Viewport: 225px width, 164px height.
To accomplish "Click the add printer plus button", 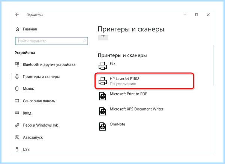I will 103,37.
